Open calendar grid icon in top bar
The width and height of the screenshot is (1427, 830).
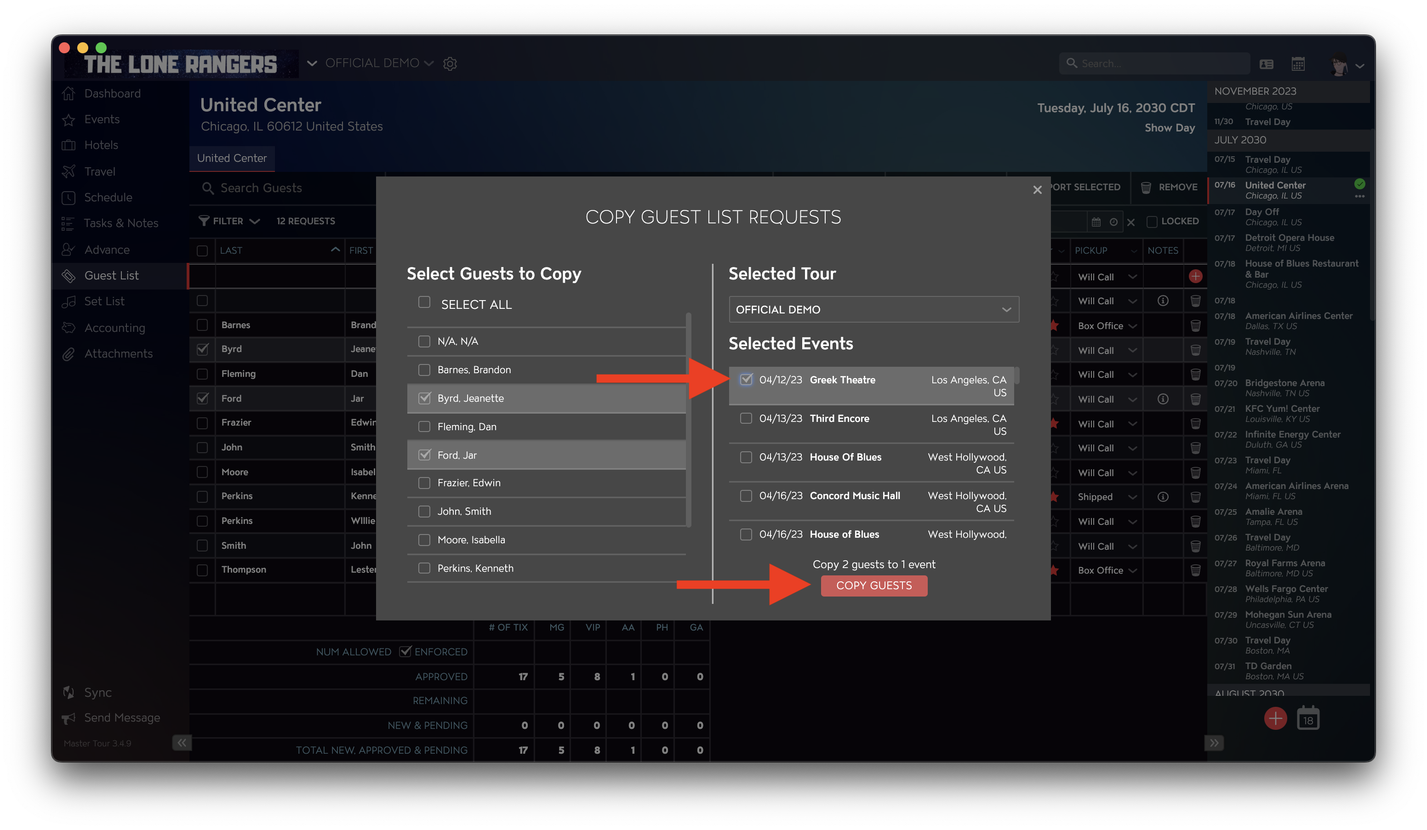point(1298,63)
